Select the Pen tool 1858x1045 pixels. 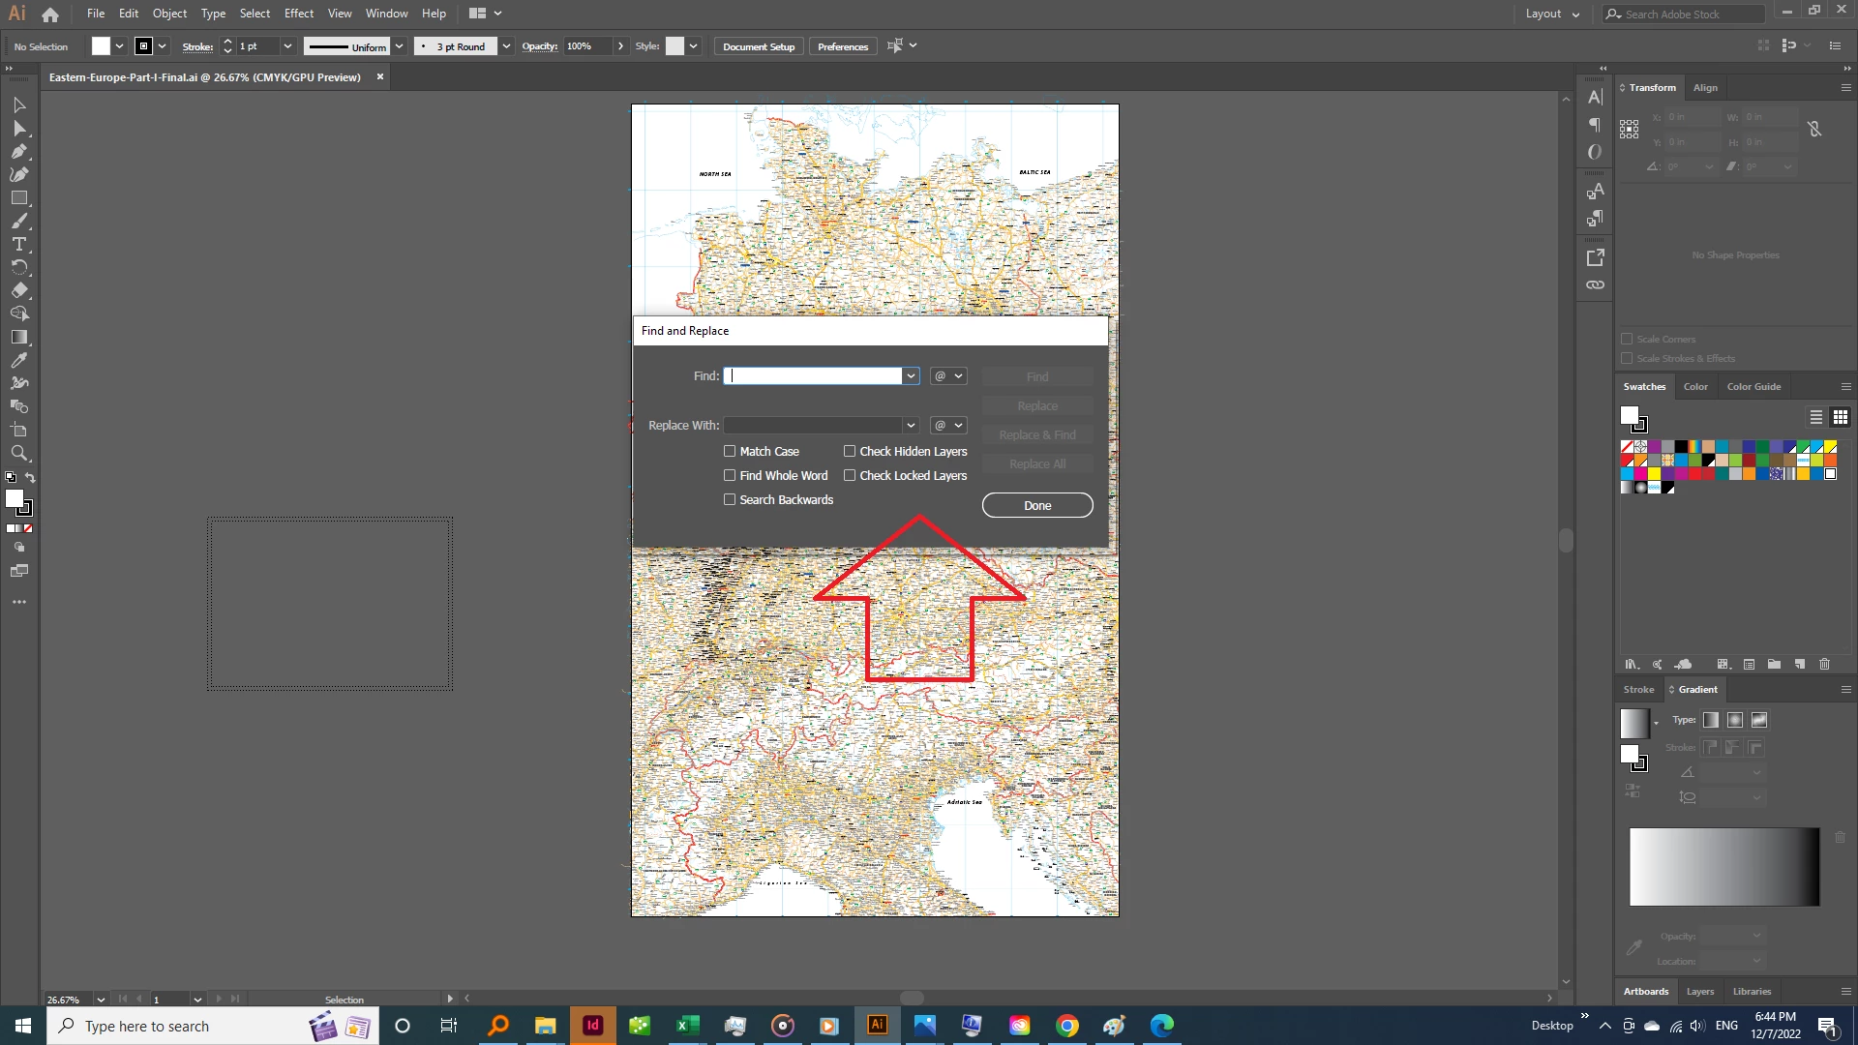click(x=19, y=151)
